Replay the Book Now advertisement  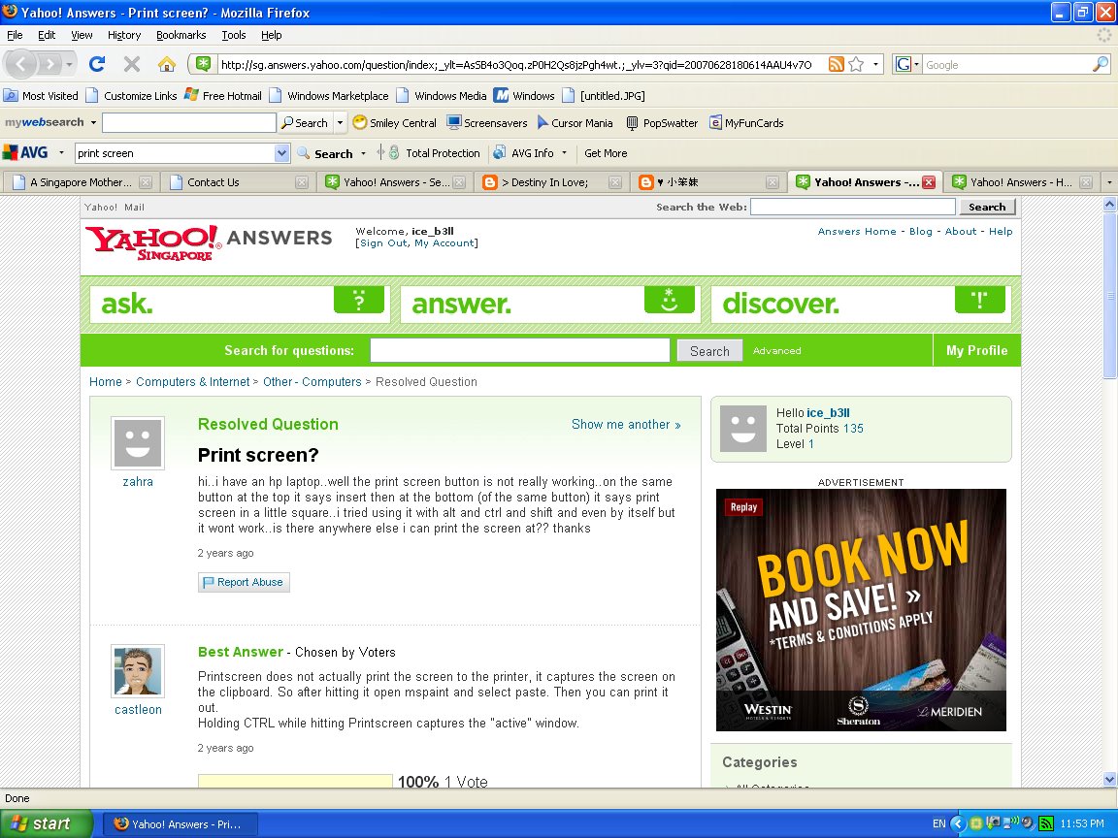click(743, 506)
